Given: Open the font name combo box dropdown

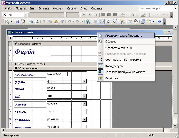Looking at the screenshot, I should tap(62, 15).
